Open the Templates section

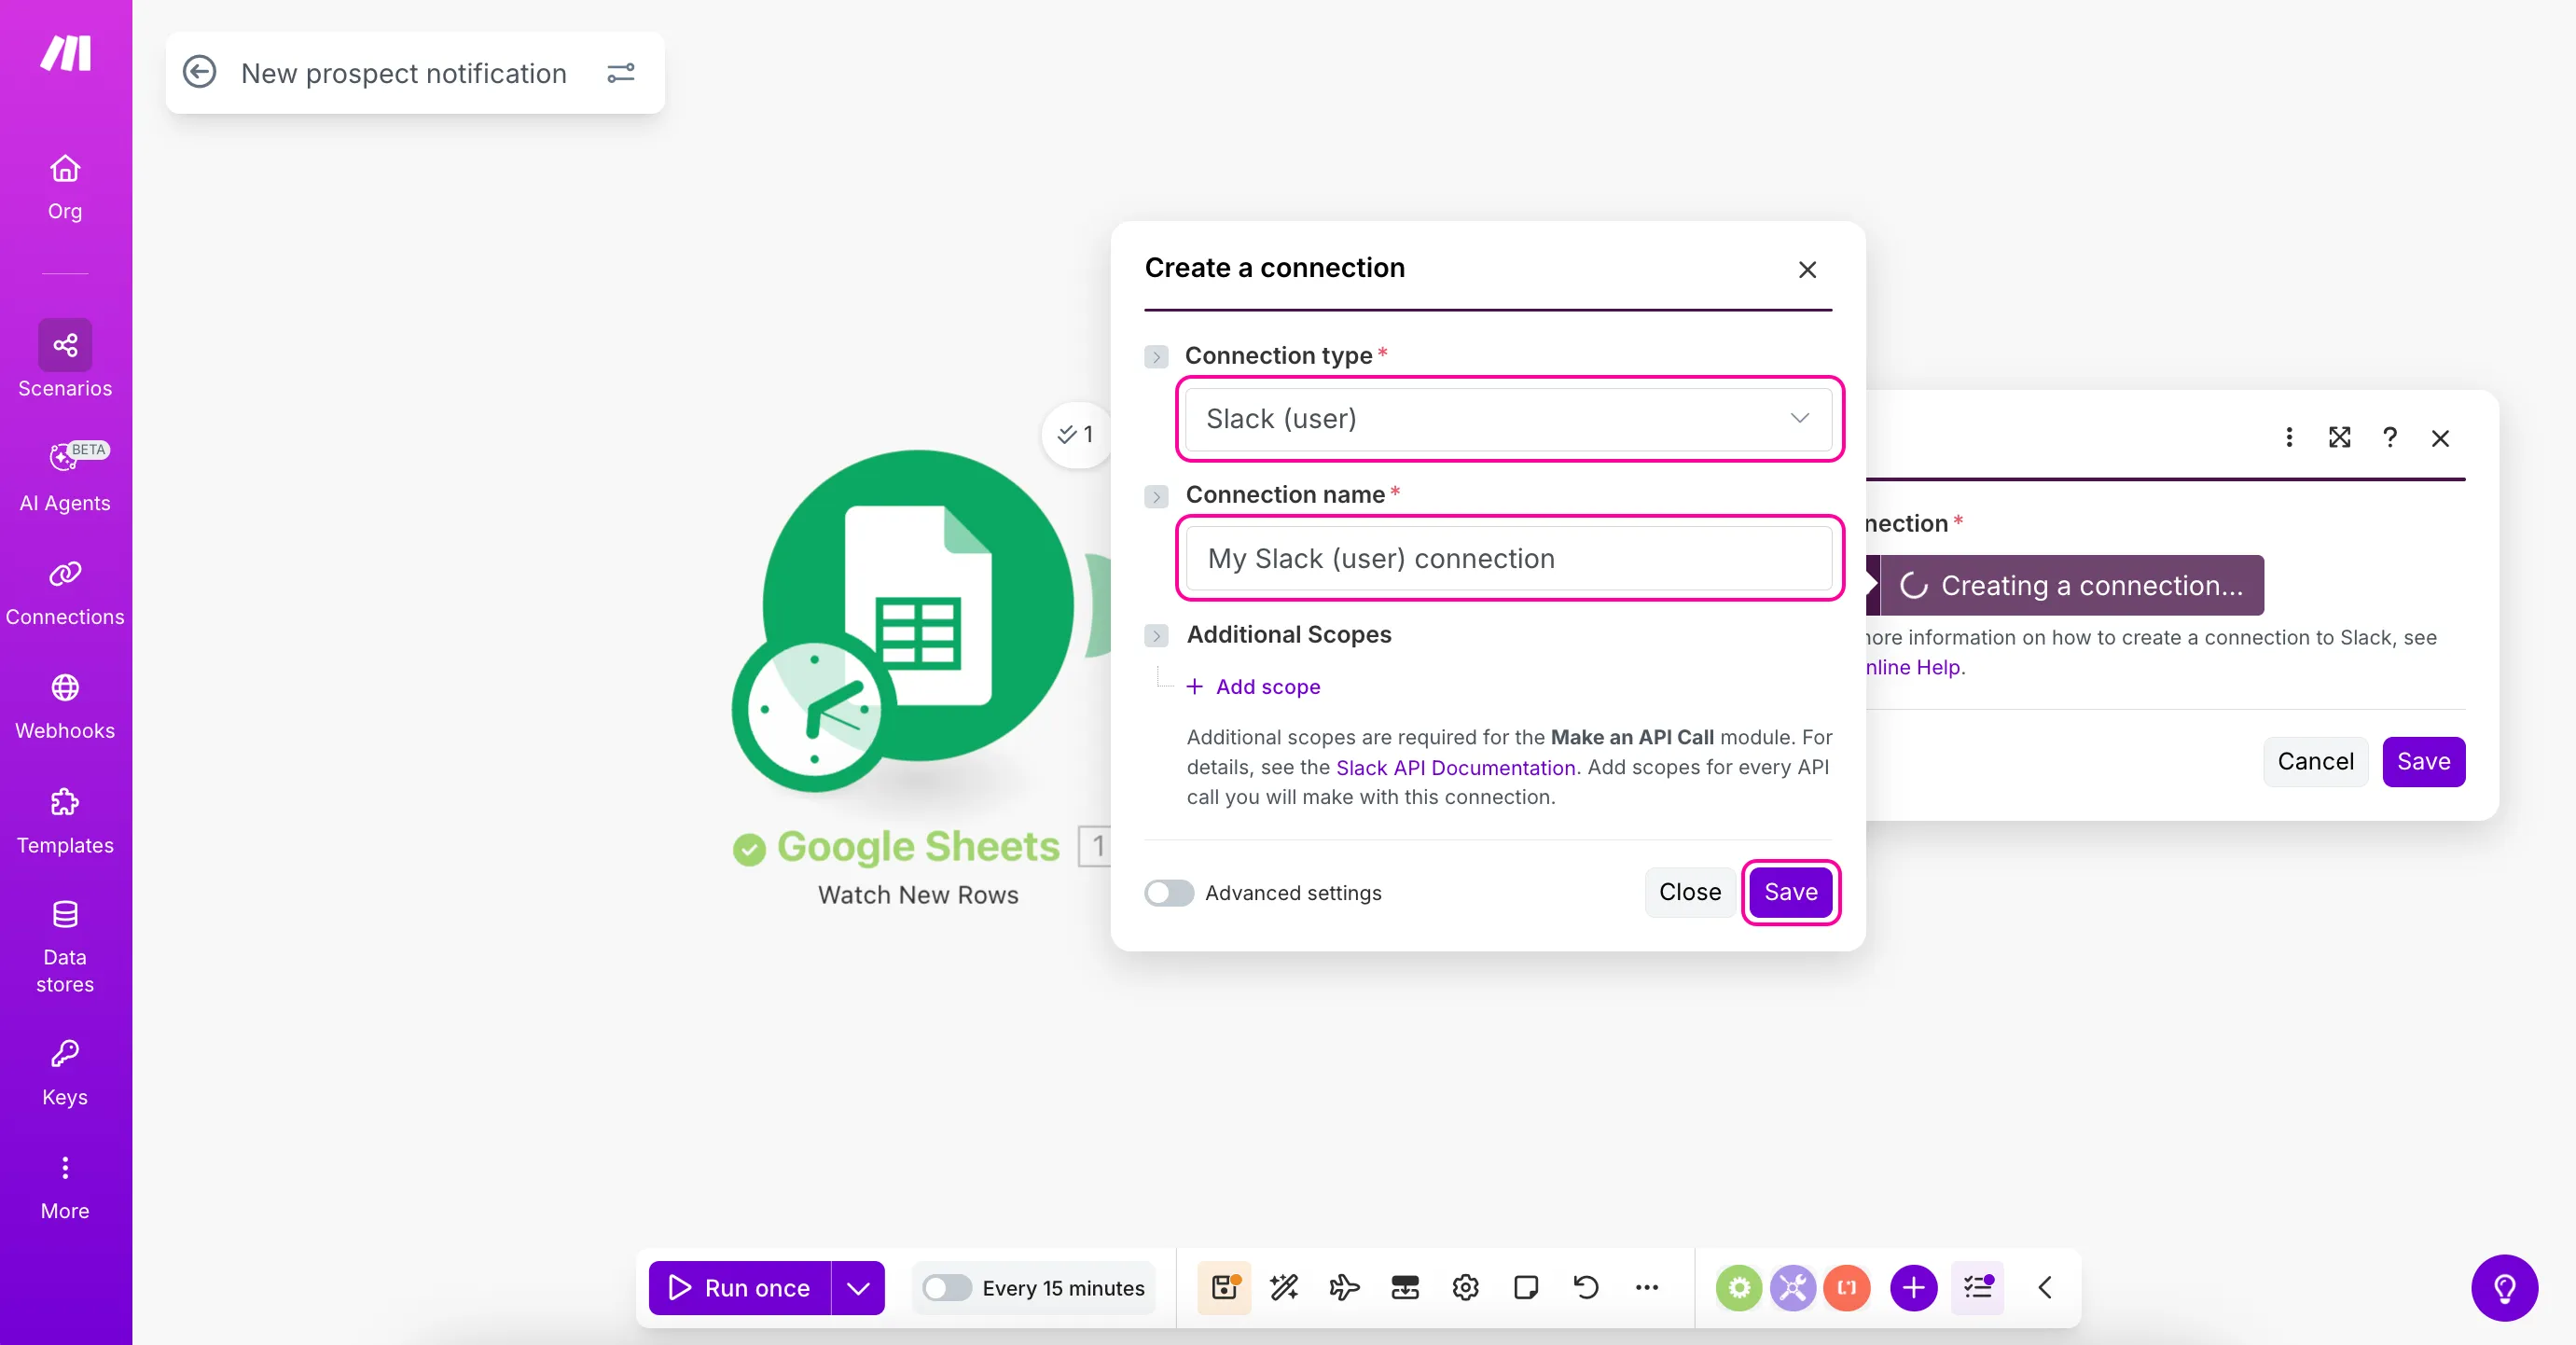click(x=65, y=820)
